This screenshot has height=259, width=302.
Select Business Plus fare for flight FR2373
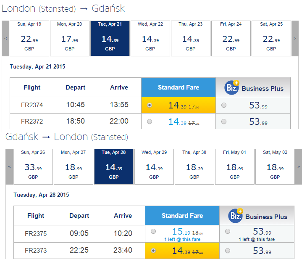tap(228, 251)
